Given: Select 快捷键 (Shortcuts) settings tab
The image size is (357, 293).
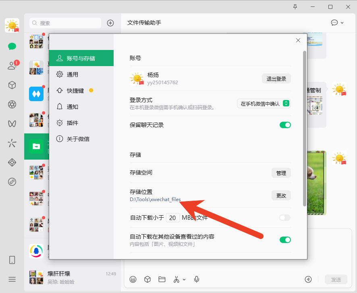Looking at the screenshot, I should (x=81, y=91).
